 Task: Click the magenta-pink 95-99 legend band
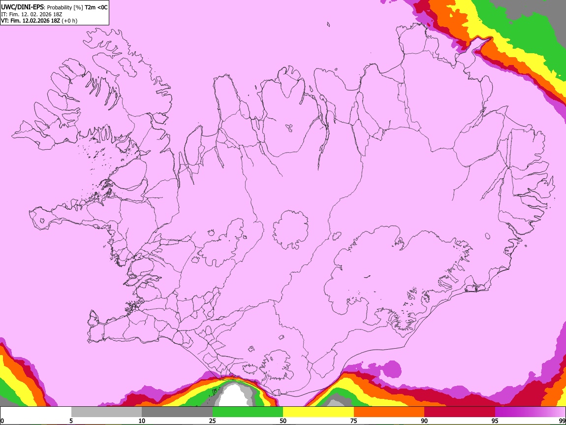(x=530, y=412)
